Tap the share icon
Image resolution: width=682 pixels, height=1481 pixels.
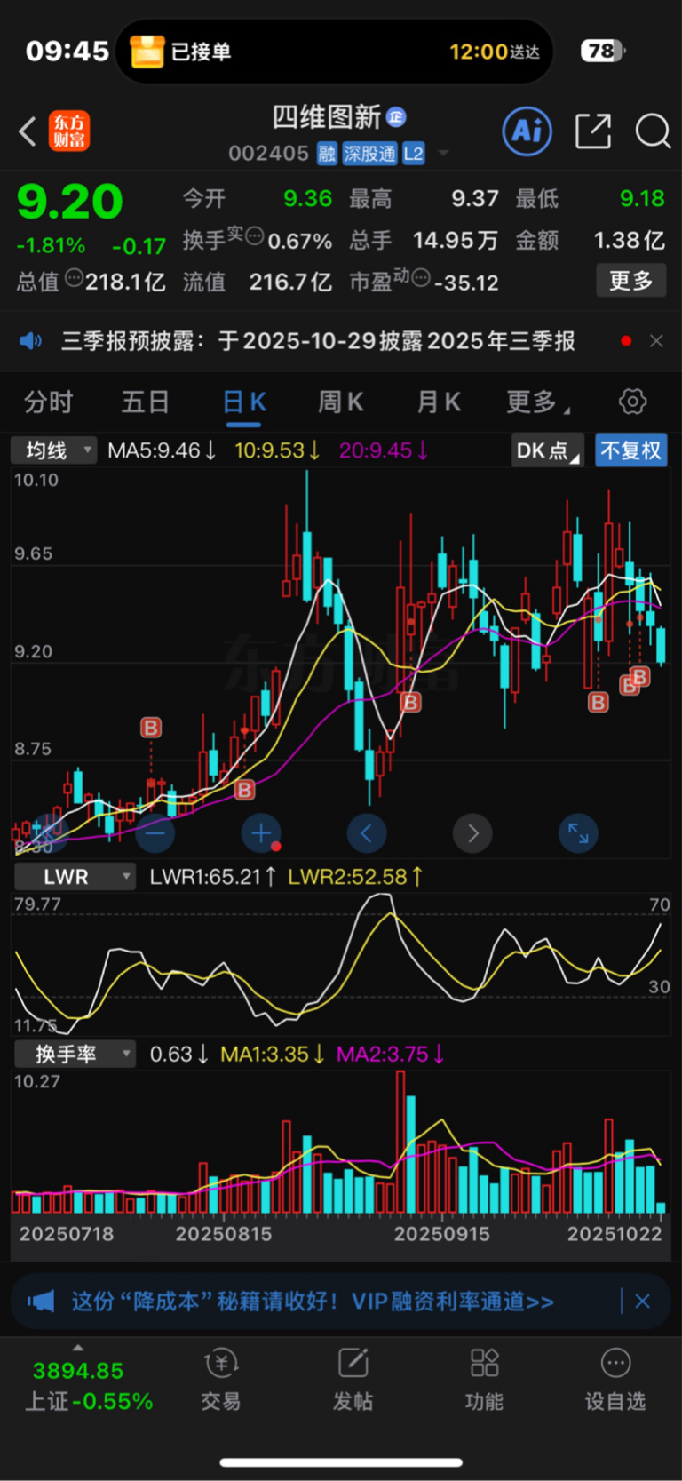coord(593,131)
